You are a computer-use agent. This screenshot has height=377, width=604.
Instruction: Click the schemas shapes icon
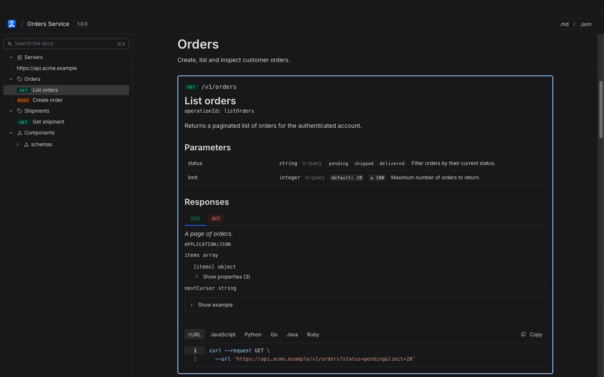[x=26, y=145]
